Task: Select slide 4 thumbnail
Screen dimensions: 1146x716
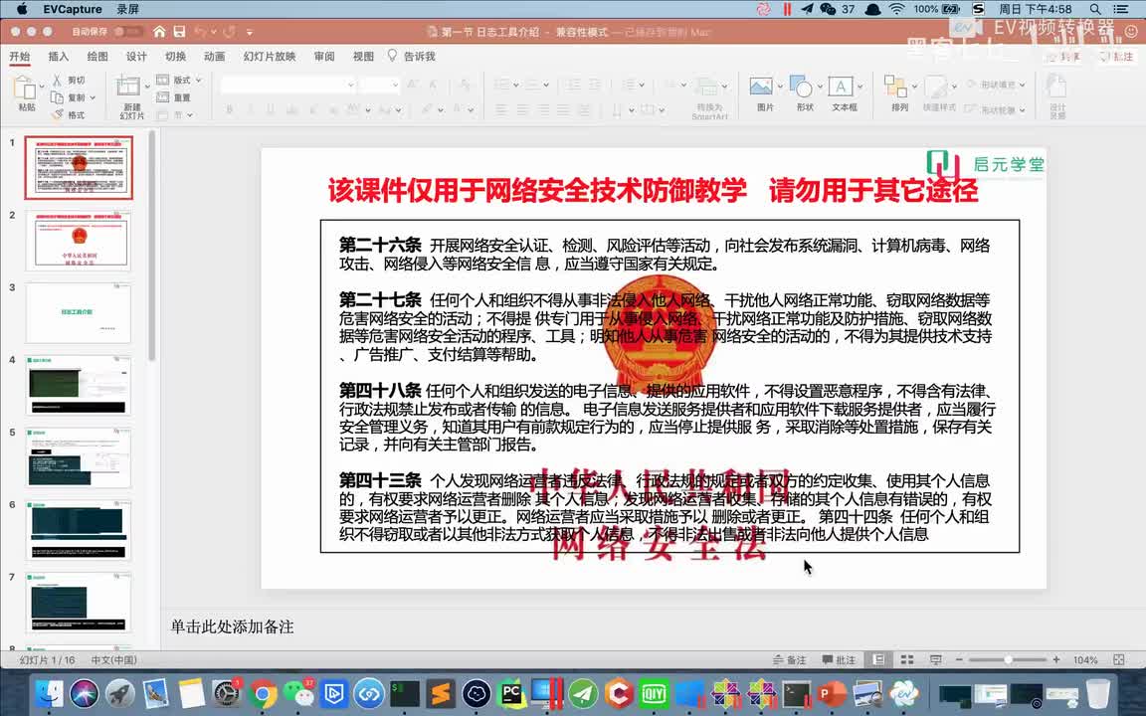Action: click(79, 385)
